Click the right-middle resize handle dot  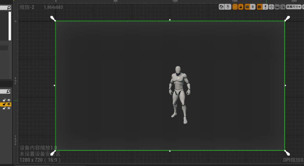(285, 85)
